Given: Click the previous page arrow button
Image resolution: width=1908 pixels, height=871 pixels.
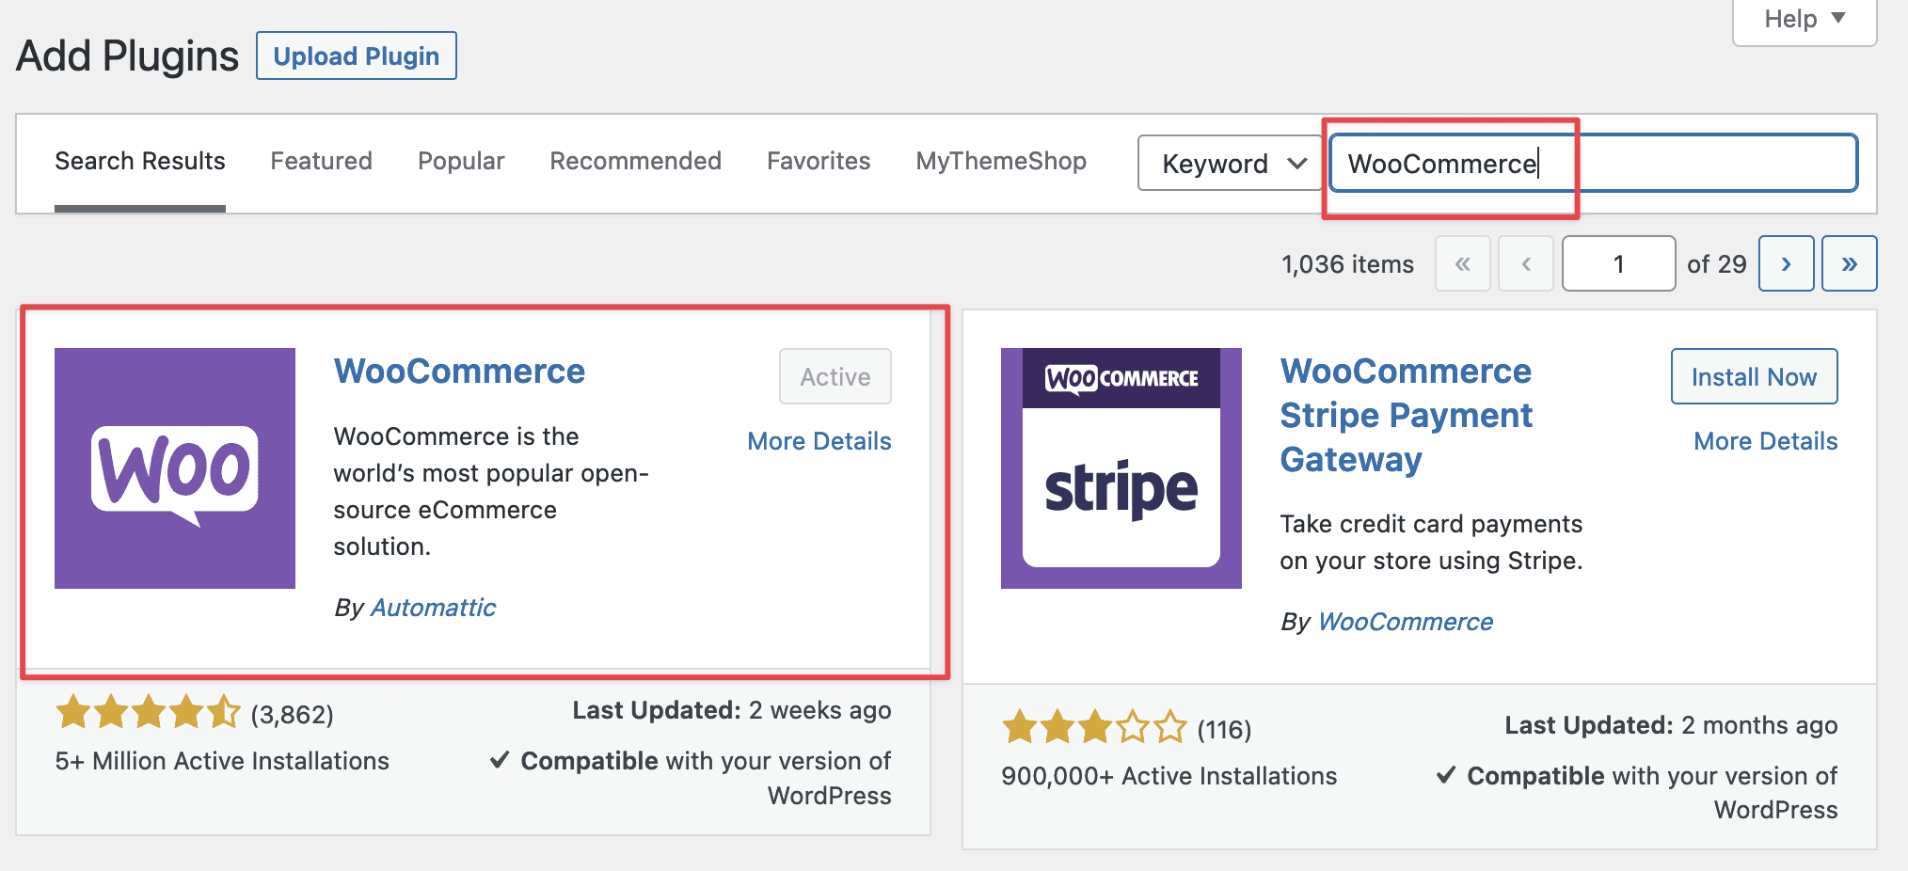Looking at the screenshot, I should point(1525,264).
